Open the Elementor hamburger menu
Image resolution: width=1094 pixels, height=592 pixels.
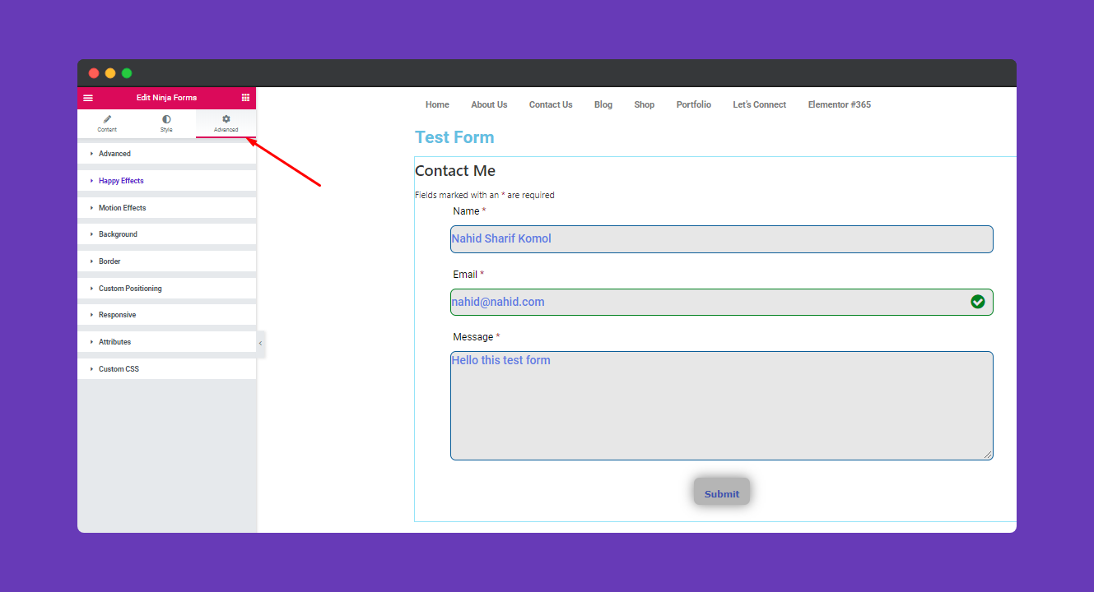pos(88,98)
